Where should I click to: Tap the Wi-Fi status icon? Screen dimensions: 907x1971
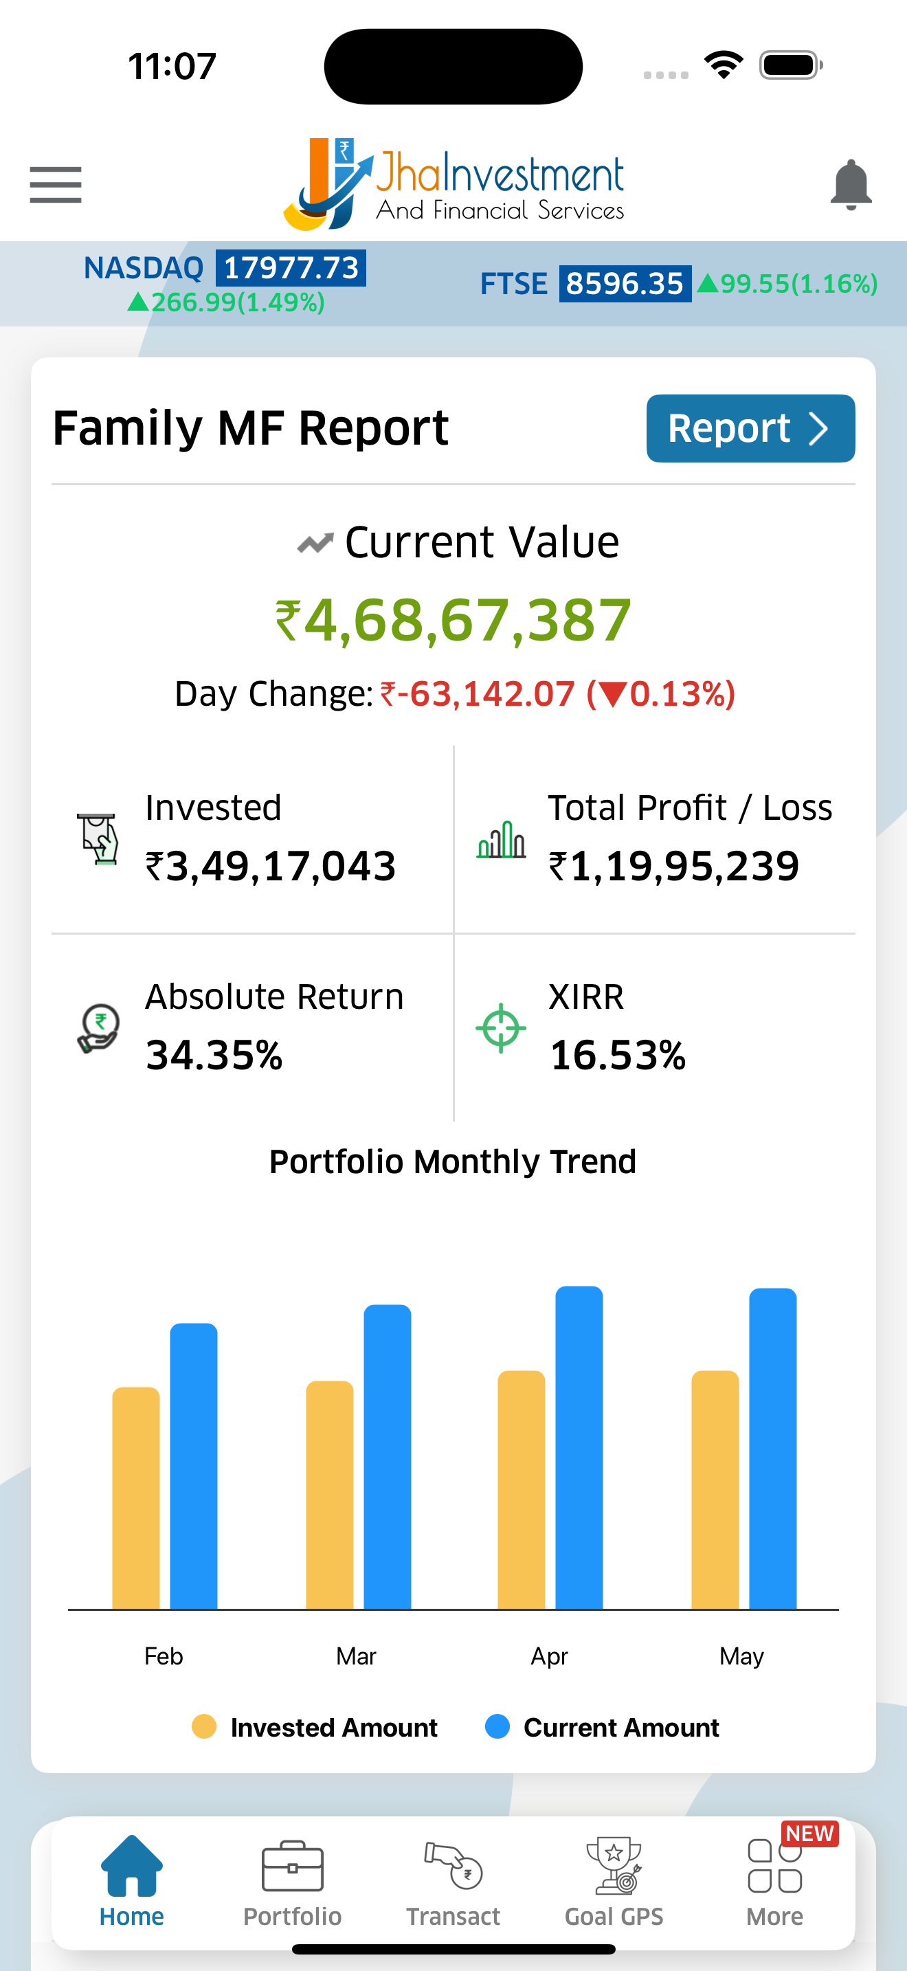click(x=724, y=65)
